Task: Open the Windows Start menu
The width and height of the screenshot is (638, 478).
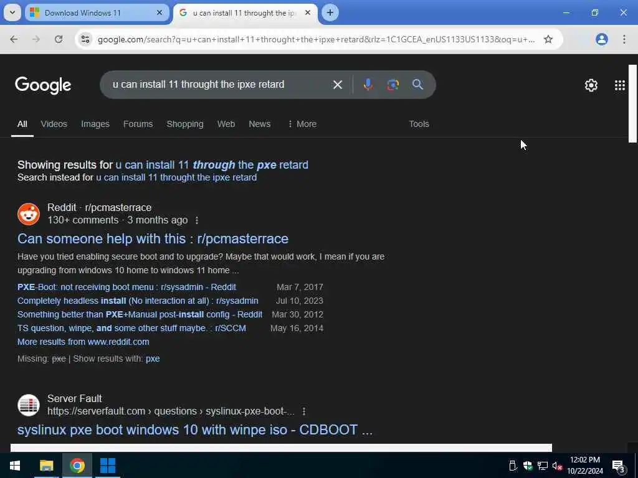Action: (15, 466)
